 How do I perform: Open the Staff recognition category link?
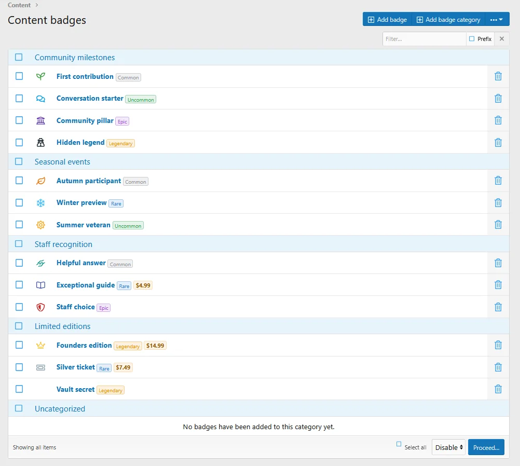[x=63, y=244]
